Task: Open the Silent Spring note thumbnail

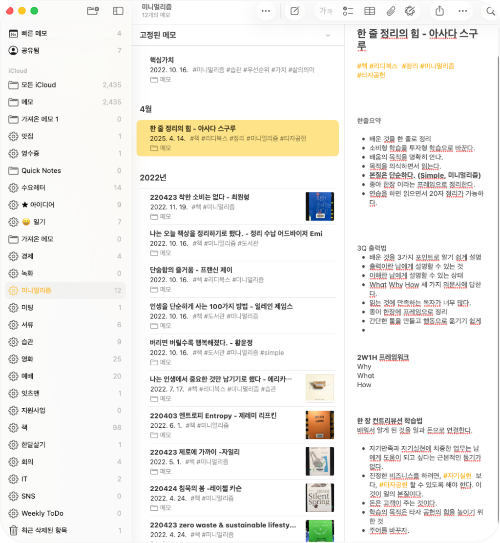Action: pyautogui.click(x=319, y=498)
